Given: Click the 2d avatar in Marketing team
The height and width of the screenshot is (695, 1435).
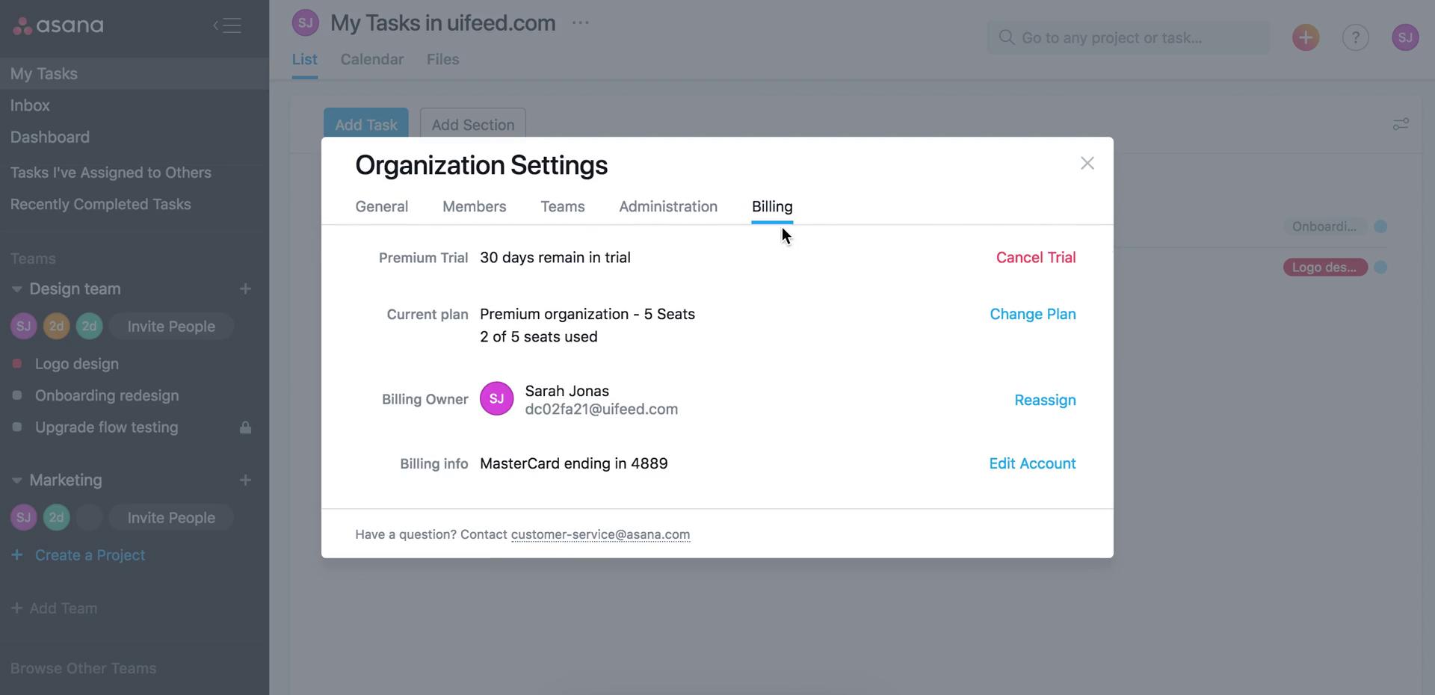Looking at the screenshot, I should tap(56, 518).
